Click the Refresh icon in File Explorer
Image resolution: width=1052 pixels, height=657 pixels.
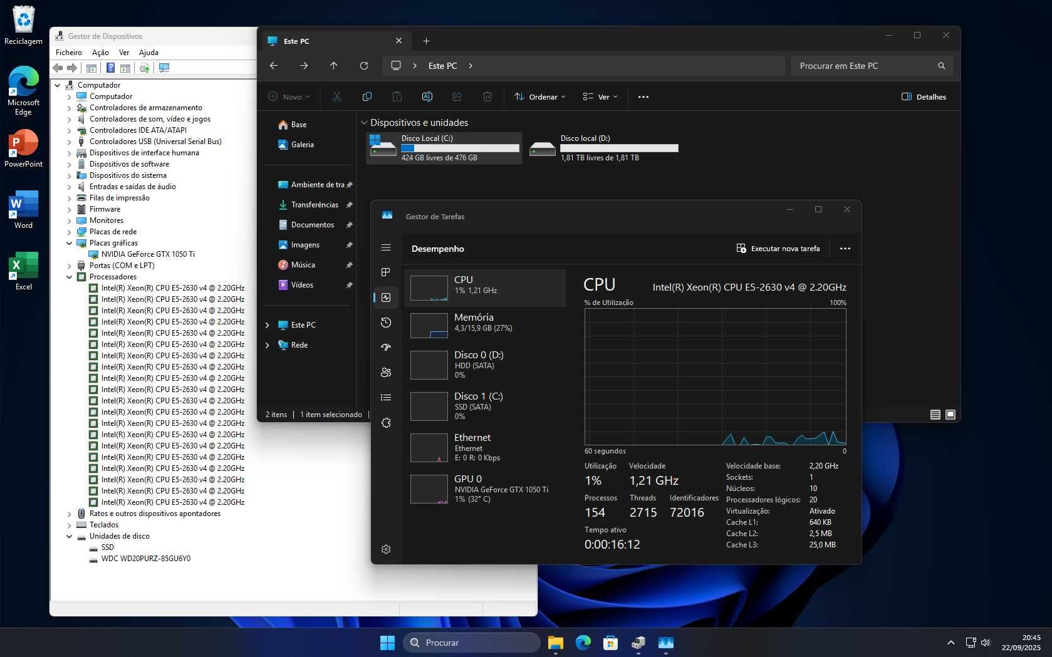click(x=364, y=66)
